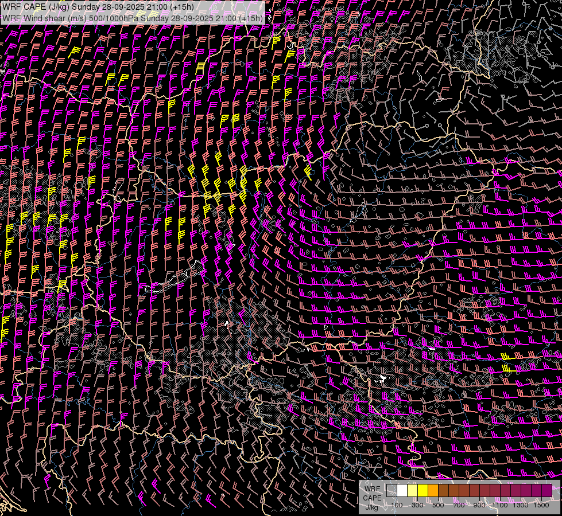This screenshot has height=516, width=562.
Task: Select the pale yellow CAPE legend swatch
Action: pos(413,491)
